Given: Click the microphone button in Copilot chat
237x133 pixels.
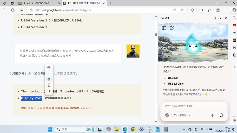Looking at the screenshot, I should (221, 115).
